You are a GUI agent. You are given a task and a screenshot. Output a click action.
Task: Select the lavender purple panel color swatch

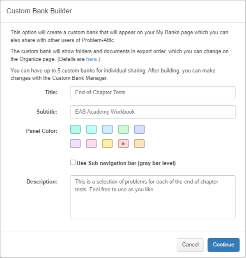click(x=76, y=144)
